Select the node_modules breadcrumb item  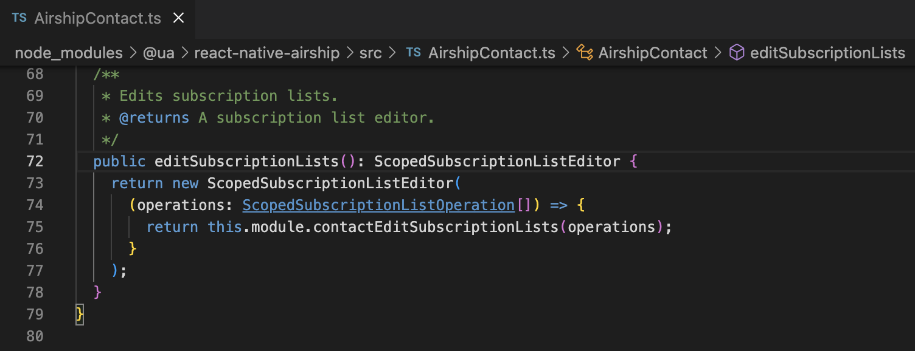68,53
